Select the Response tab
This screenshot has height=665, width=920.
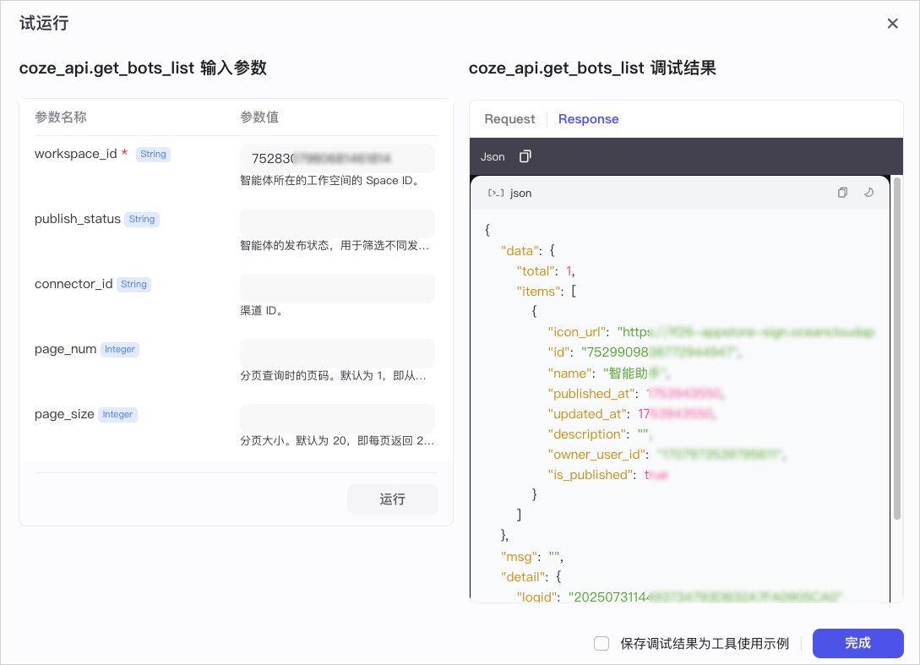pos(588,119)
